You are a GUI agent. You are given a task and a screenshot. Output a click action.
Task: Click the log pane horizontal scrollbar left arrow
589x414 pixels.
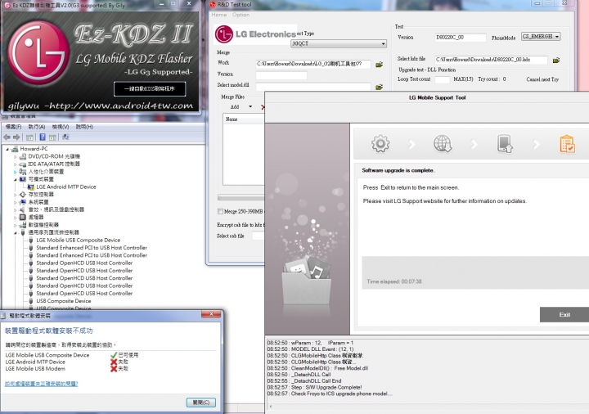click(271, 406)
